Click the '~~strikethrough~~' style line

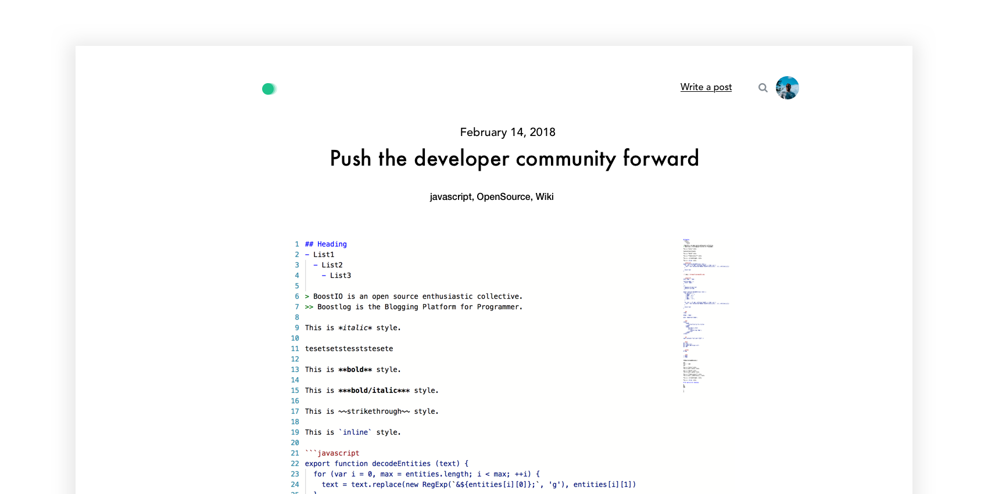click(372, 411)
